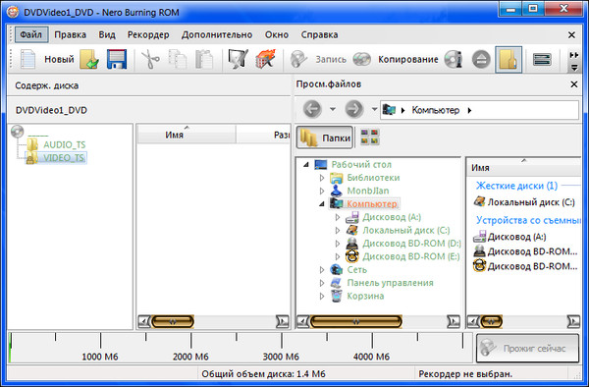Click the disc root icon in compilation tree
This screenshot has height=387, width=589.
tap(18, 132)
